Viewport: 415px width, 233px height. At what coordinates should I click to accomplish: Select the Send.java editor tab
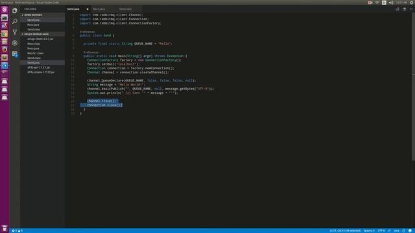(73, 9)
